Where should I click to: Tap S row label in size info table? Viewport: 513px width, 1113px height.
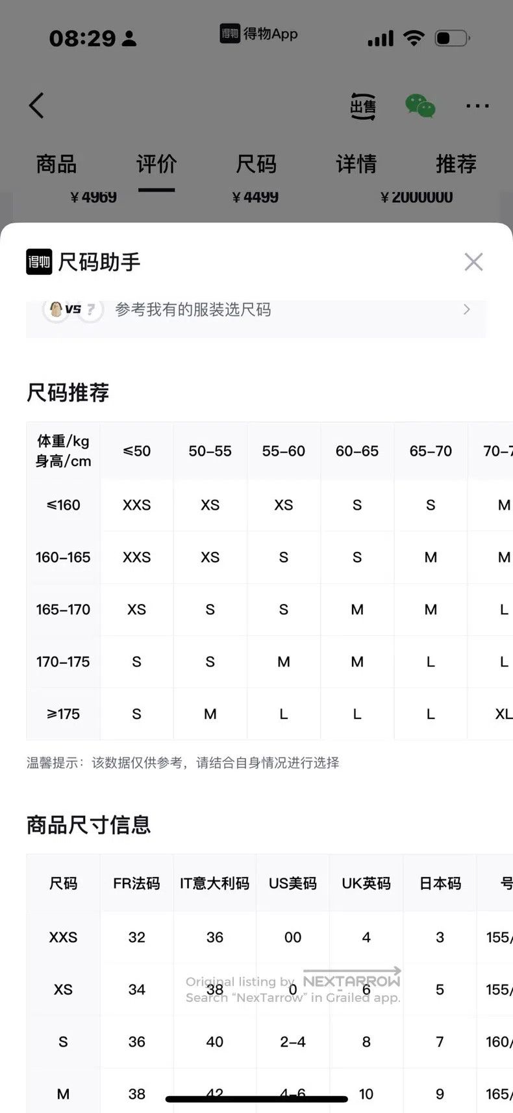pos(63,1041)
